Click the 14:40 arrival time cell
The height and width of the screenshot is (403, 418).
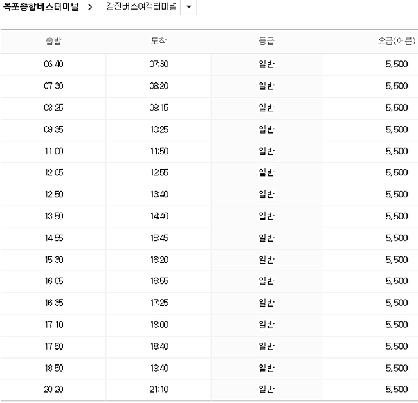(159, 216)
